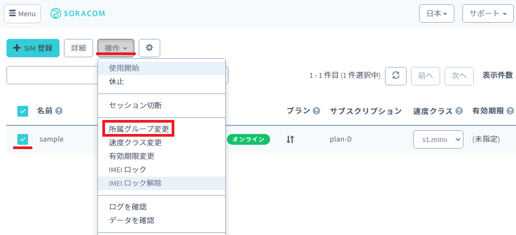Open the 日本 region dropdown
The image size is (516, 235).
coord(436,14)
